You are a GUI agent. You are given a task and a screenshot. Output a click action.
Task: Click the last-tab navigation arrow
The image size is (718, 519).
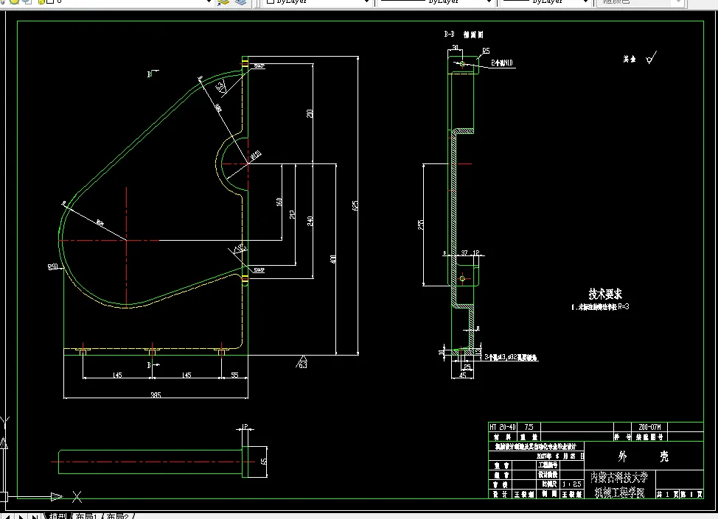click(x=35, y=516)
